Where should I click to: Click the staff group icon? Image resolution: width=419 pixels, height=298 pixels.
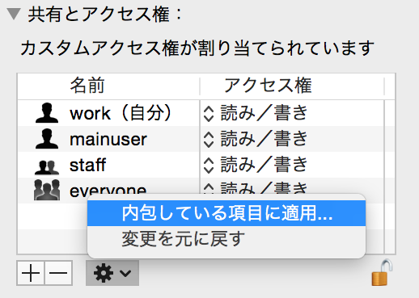[47, 167]
